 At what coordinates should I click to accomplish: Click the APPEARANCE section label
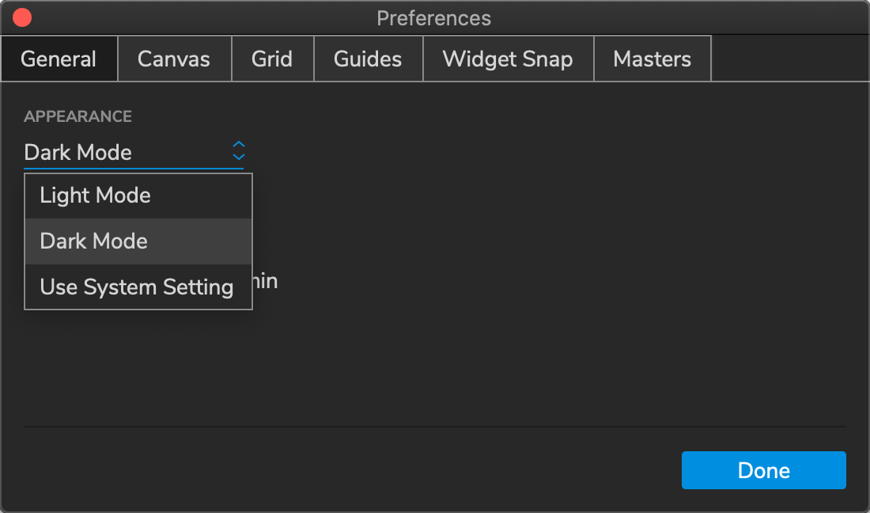pyautogui.click(x=77, y=116)
